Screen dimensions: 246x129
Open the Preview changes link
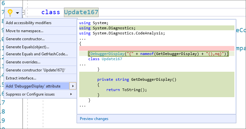tap(94, 119)
